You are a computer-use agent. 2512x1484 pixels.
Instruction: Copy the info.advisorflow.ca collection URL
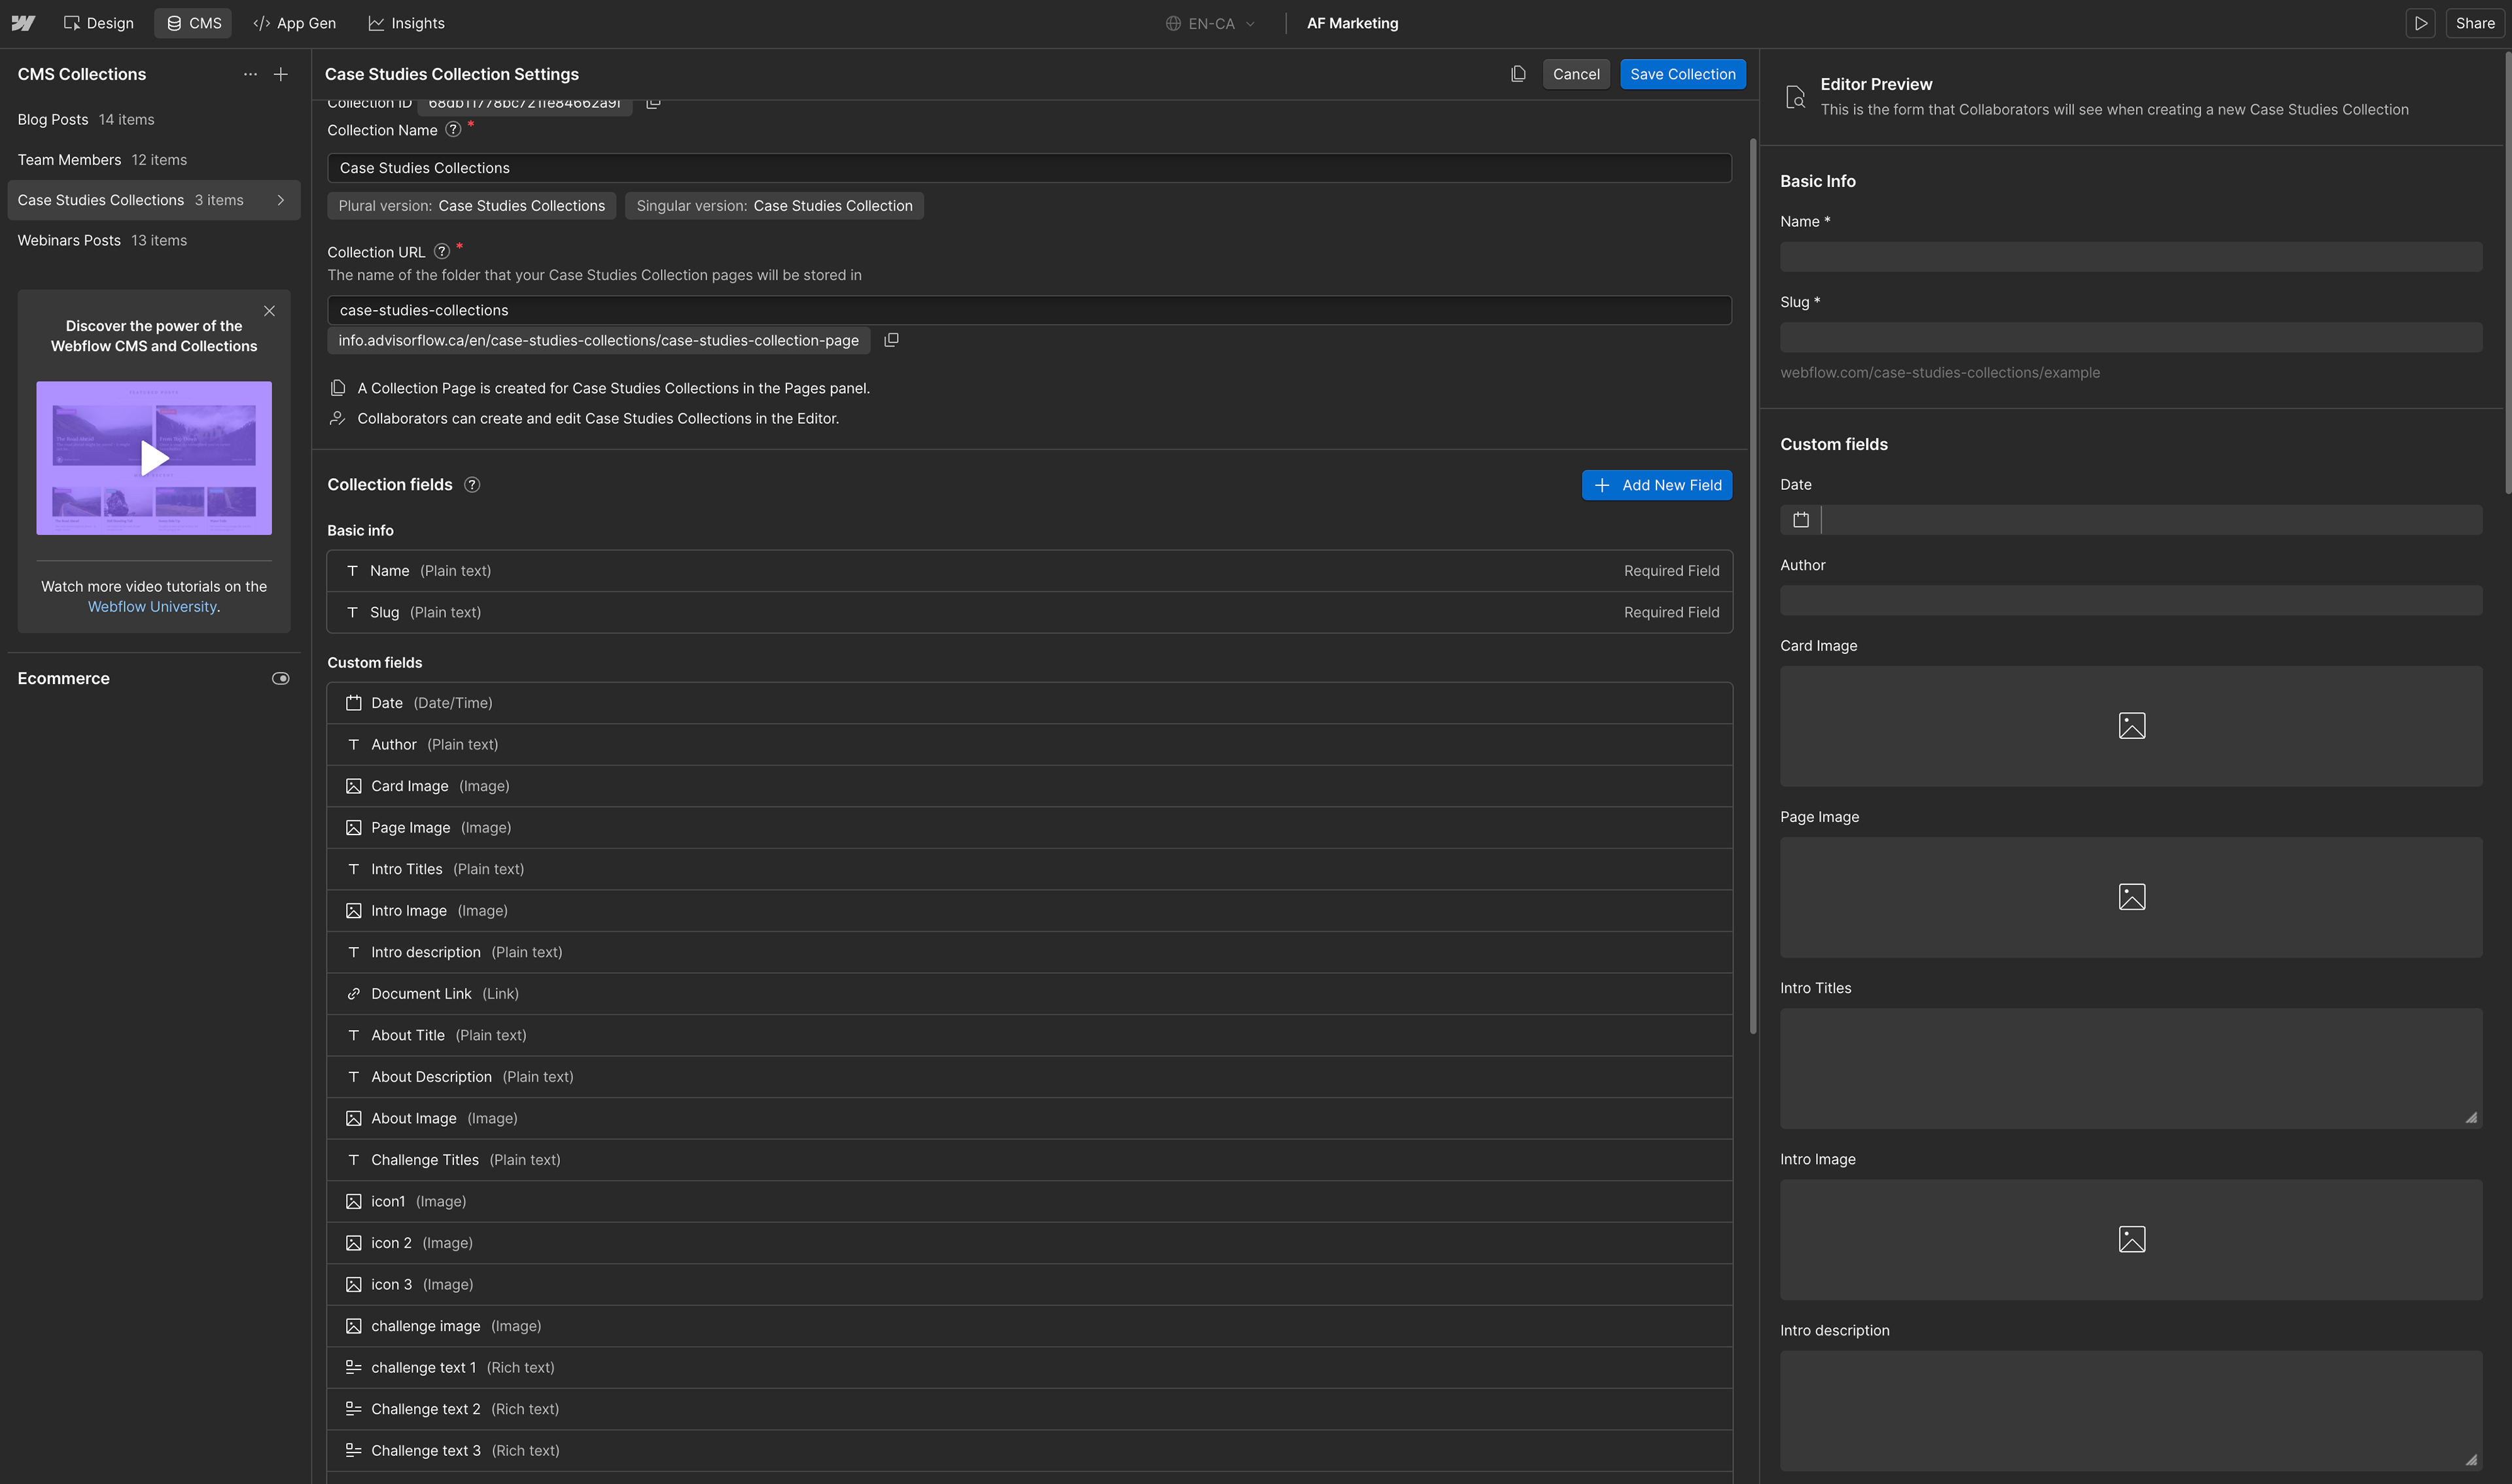pos(891,340)
